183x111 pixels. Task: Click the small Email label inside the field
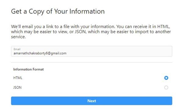[x=17, y=49]
